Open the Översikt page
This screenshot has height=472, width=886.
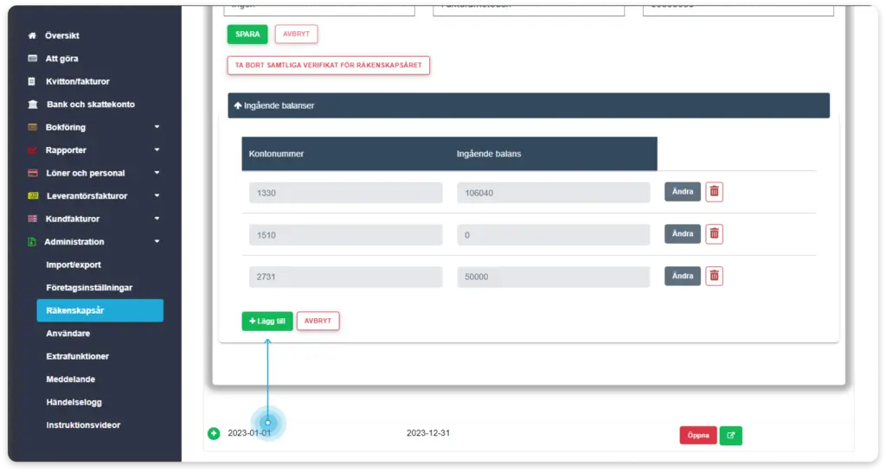pos(62,35)
